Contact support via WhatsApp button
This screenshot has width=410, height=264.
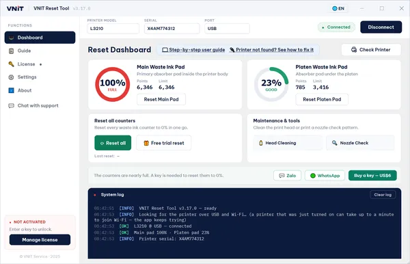[325, 176]
